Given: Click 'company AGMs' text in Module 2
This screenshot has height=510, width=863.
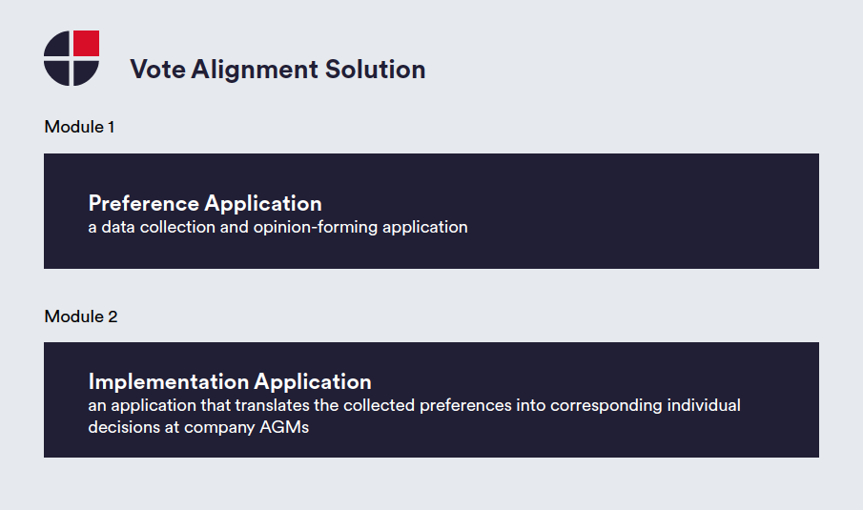Looking at the screenshot, I should coord(246,427).
